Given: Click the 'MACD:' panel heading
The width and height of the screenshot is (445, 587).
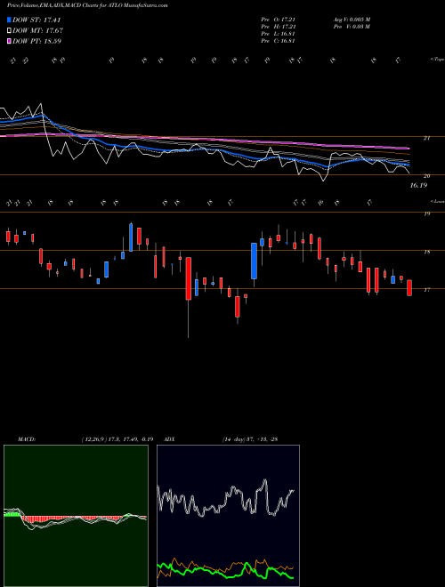Looking at the screenshot, I should point(27,439).
